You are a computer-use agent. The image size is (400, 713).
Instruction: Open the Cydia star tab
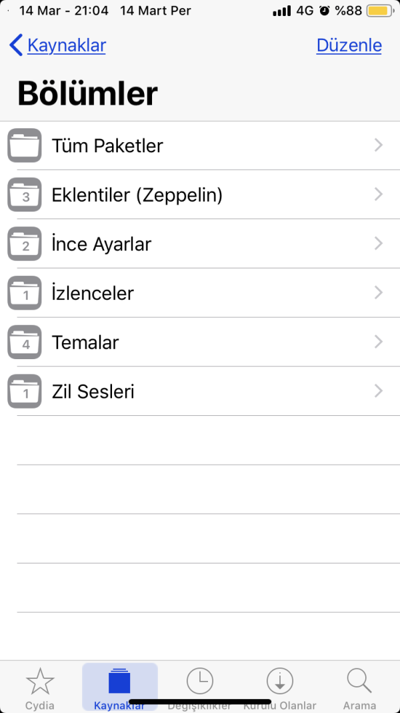pyautogui.click(x=40, y=688)
